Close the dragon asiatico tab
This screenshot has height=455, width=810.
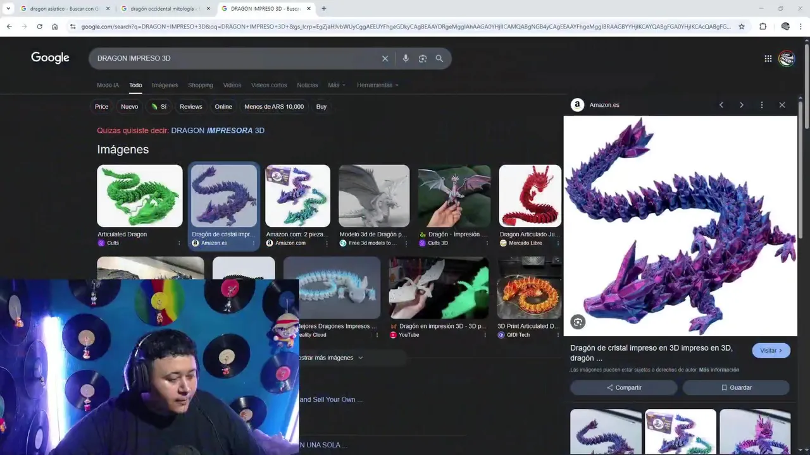108,9
